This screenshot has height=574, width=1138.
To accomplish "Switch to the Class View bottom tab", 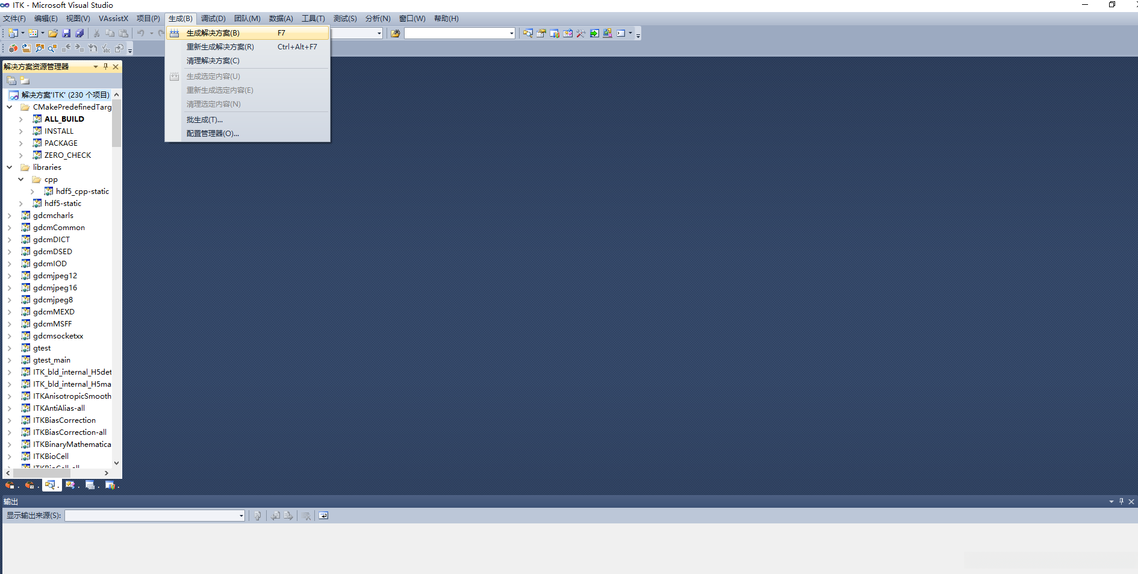I will pyautogui.click(x=72, y=485).
